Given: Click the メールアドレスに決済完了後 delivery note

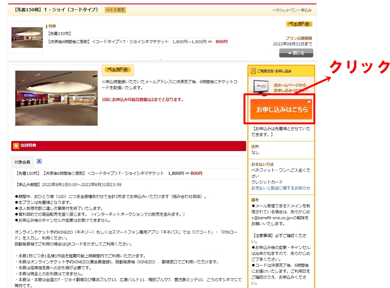Looking at the screenshot, I should [169, 84].
